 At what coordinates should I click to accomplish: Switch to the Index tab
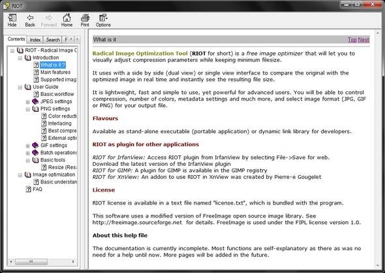click(x=35, y=40)
